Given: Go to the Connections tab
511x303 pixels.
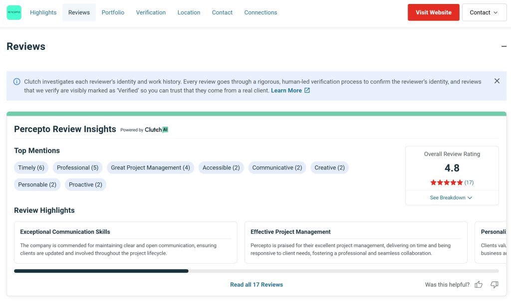Looking at the screenshot, I should tap(260, 12).
